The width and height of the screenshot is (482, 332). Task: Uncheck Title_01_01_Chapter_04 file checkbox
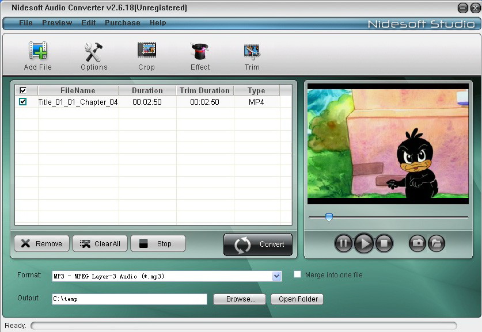(23, 101)
